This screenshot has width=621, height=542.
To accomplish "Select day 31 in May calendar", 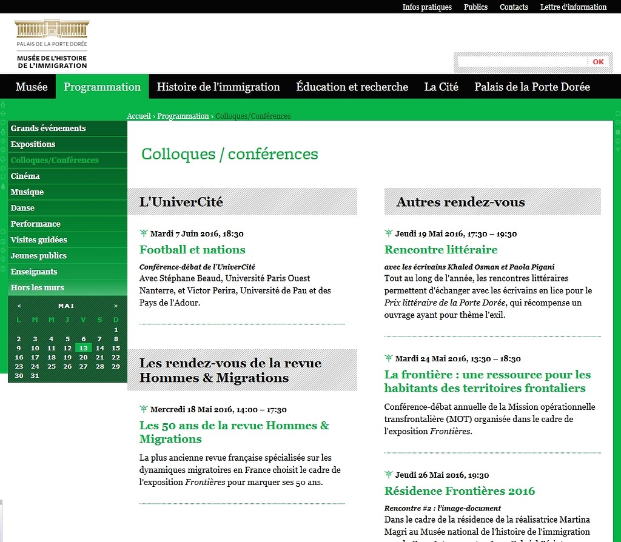I will coord(35,376).
